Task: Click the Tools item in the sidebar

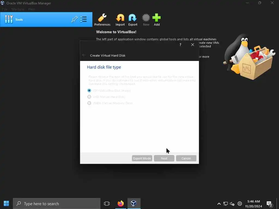Action: click(46, 20)
